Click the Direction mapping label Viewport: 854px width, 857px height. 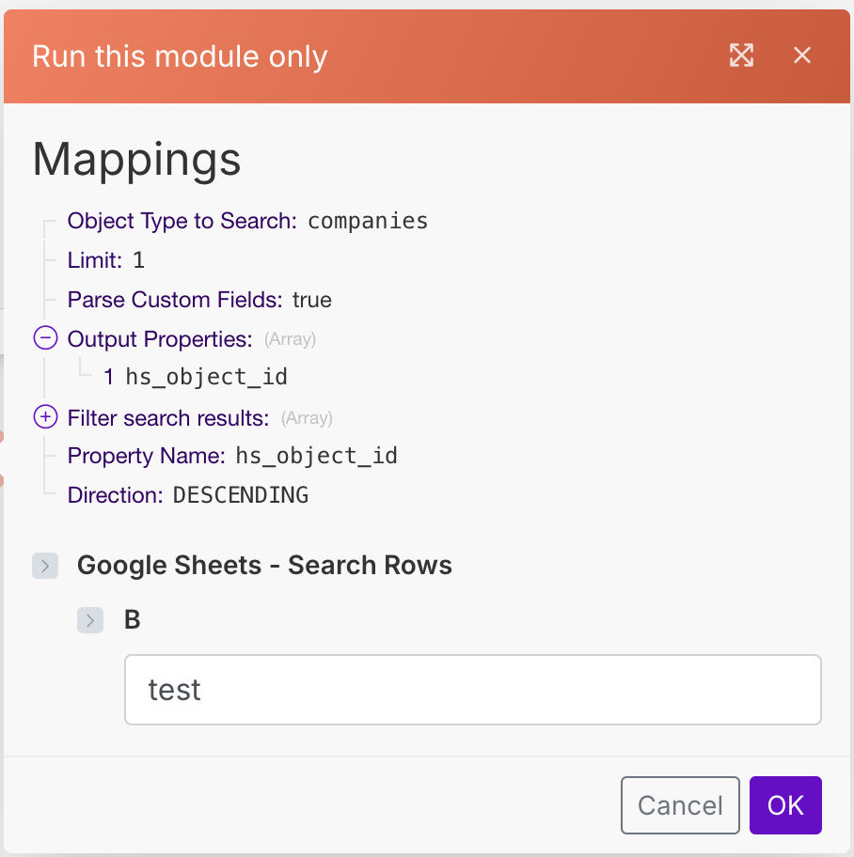tap(115, 495)
